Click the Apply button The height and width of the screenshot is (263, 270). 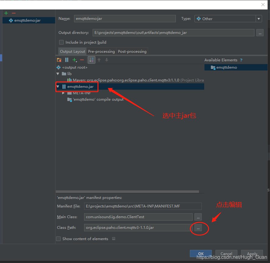[x=252, y=254]
